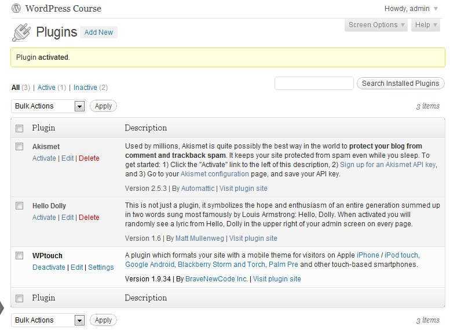Open the Palm Pre link
Image resolution: width=450 pixels, height=333 pixels.
(283, 265)
